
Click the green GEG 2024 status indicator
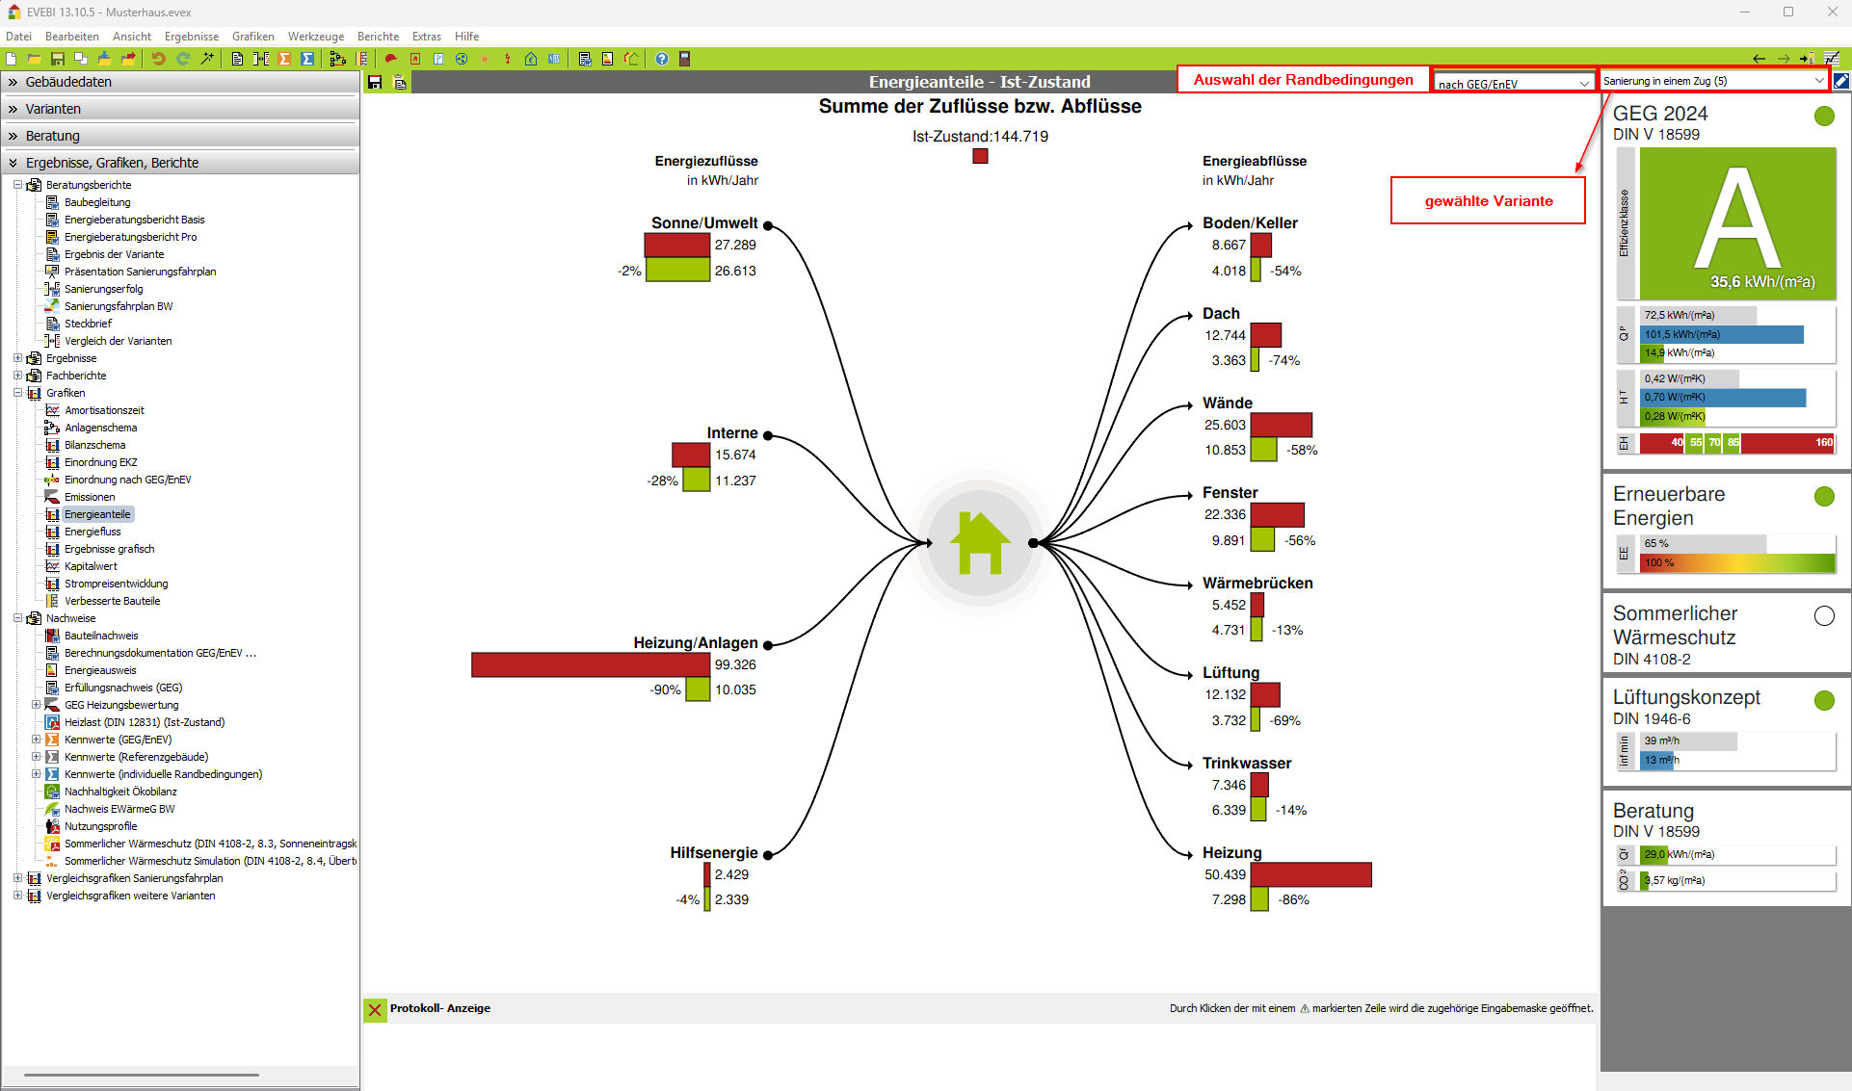pyautogui.click(x=1823, y=117)
